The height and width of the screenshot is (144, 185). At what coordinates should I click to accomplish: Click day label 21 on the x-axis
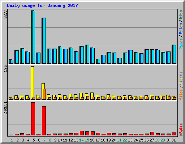point(119,140)
